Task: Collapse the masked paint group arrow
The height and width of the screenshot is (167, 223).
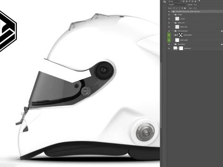Action: click(x=174, y=35)
